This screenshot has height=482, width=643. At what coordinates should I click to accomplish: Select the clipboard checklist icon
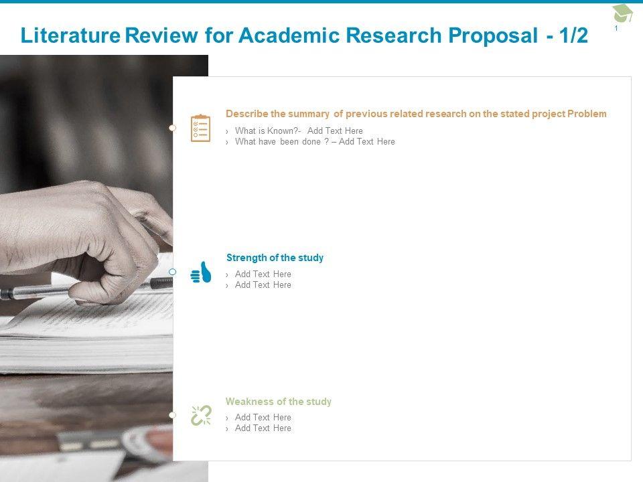point(200,128)
